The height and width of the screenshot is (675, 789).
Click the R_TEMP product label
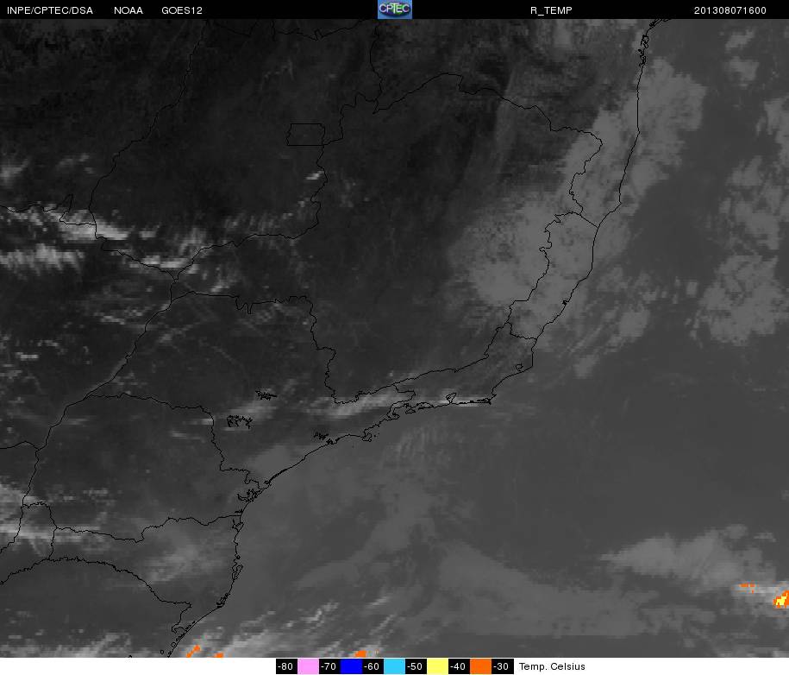click(551, 10)
